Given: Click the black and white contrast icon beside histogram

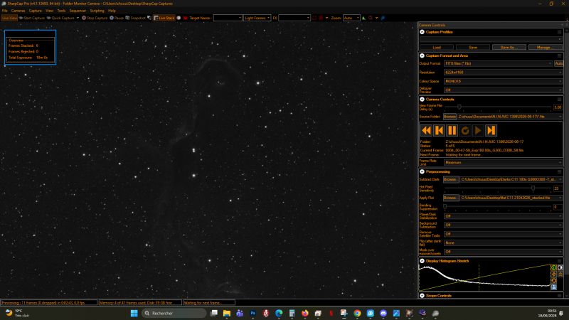Looking at the screenshot, I should (560, 268).
